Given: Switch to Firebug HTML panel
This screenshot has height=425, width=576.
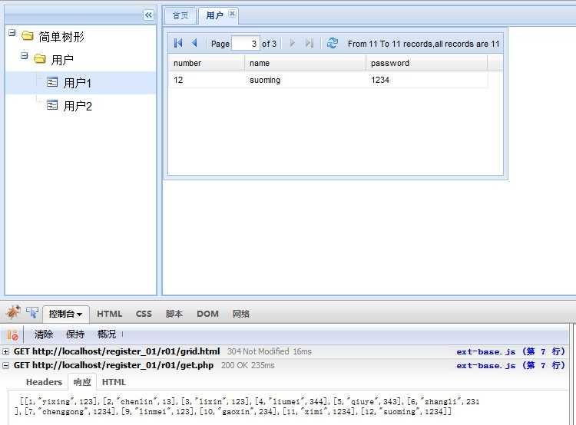Looking at the screenshot, I should [x=110, y=315].
